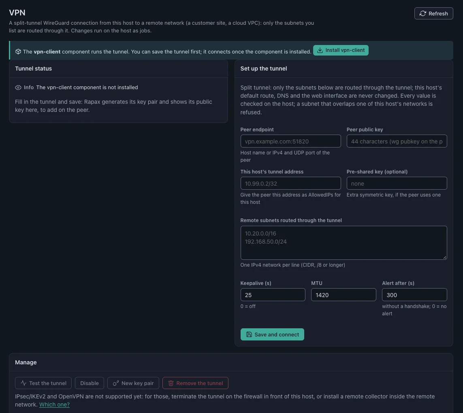Viewport: 463px width, 413px height.
Task: Click the 'Pre-shared key (optional)' label
Action: tap(377, 171)
